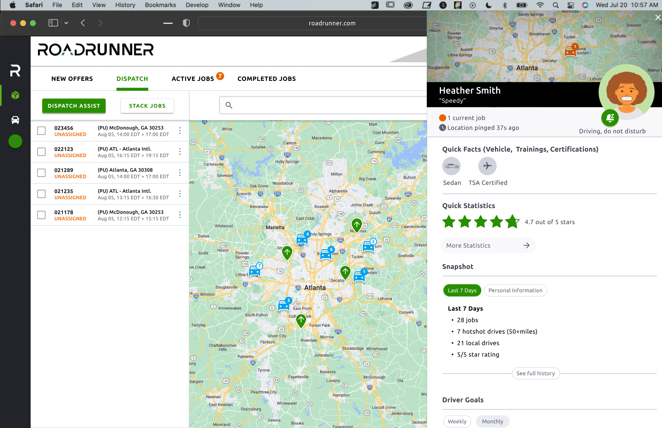This screenshot has height=428, width=662.
Task: Select the blue car marker numbered 6
Action: 326,253
